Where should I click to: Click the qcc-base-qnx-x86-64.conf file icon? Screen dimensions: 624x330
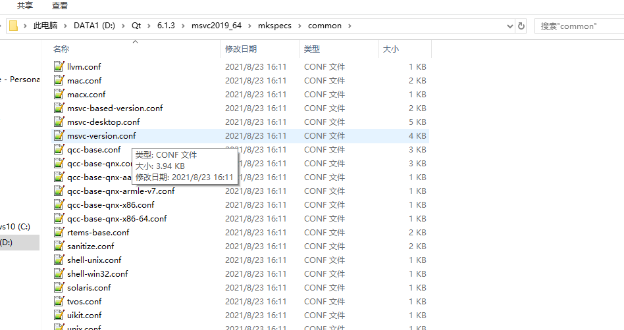(59, 218)
